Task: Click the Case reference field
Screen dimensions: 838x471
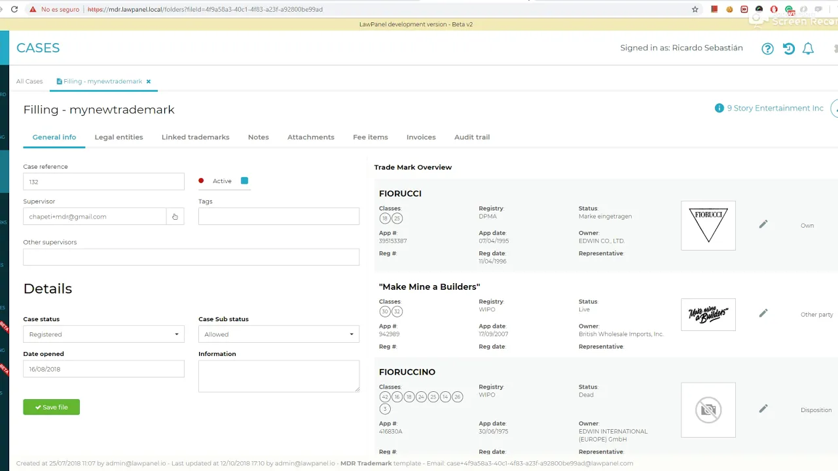Action: 103,182
